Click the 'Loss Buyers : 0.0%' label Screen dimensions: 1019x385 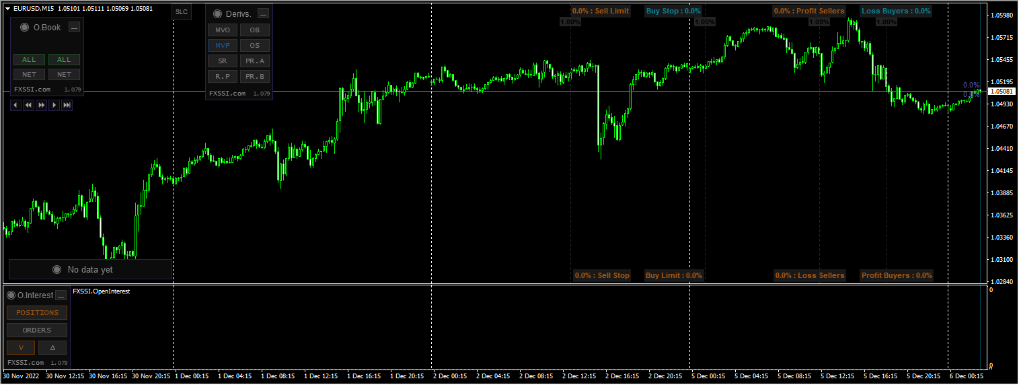pyautogui.click(x=897, y=11)
